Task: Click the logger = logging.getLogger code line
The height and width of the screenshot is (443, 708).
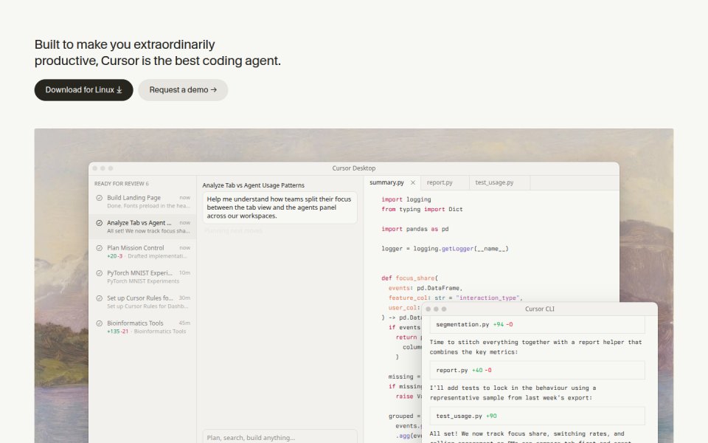Action: point(445,249)
